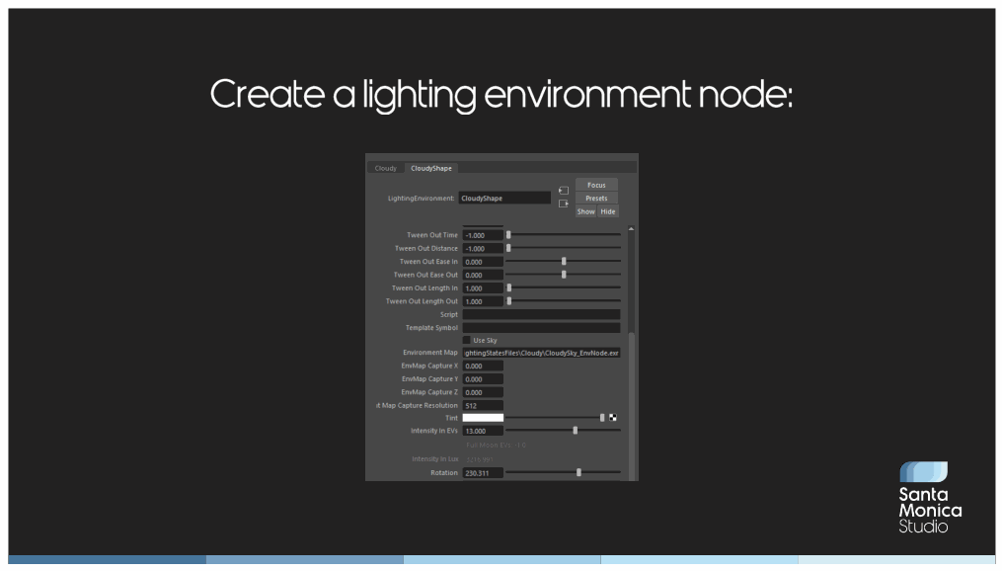Click the Map Capture Resolution field showing 512
1002x571 pixels.
click(x=483, y=405)
